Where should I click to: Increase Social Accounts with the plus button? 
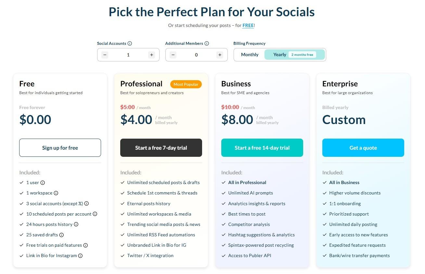pos(151,55)
